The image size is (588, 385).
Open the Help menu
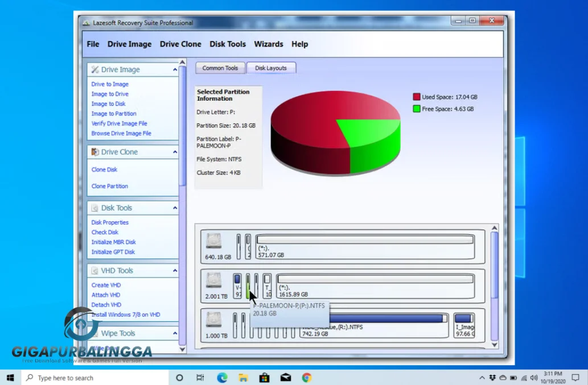tap(299, 44)
